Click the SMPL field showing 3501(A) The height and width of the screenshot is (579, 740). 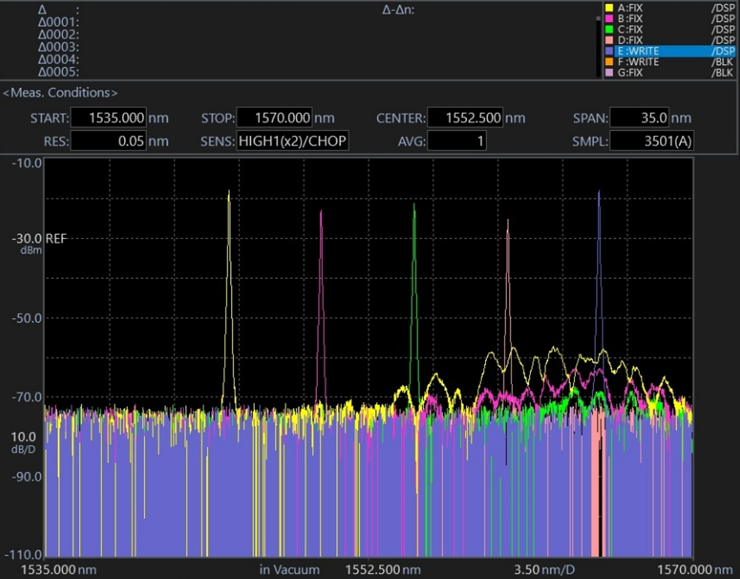pyautogui.click(x=652, y=141)
